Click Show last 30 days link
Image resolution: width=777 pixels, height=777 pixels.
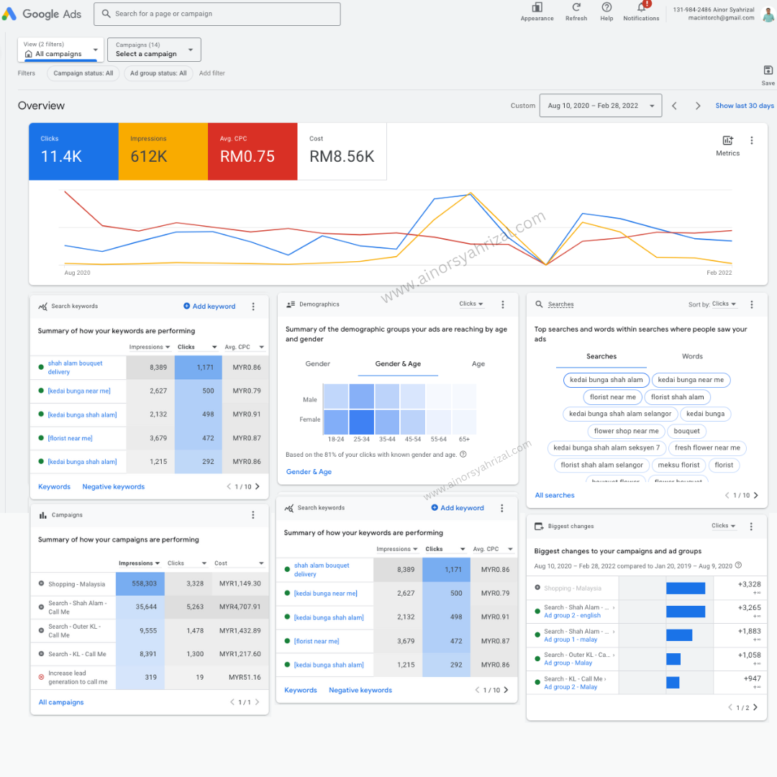click(745, 106)
